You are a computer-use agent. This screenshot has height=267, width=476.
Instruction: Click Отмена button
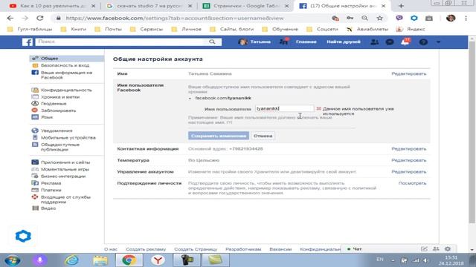click(x=263, y=136)
